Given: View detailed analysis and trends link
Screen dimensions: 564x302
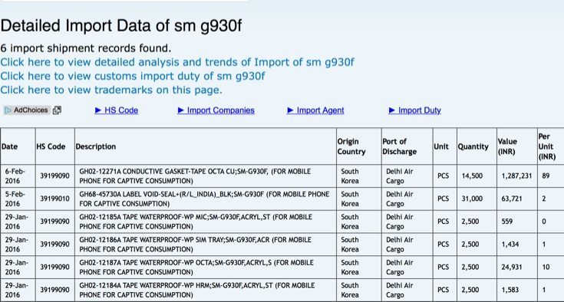Looking at the screenshot, I should tap(177, 62).
